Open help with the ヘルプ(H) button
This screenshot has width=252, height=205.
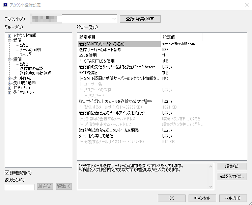[233, 198]
